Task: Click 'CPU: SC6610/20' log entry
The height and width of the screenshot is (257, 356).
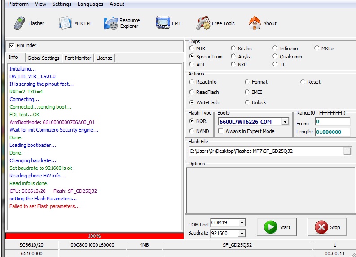Action: 27,191
